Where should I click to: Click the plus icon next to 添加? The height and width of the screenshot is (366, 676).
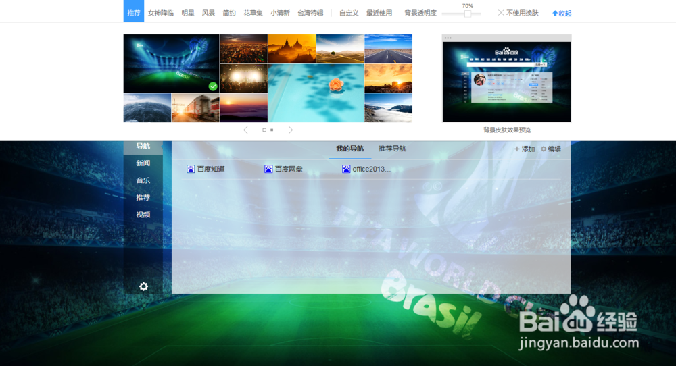coord(517,149)
